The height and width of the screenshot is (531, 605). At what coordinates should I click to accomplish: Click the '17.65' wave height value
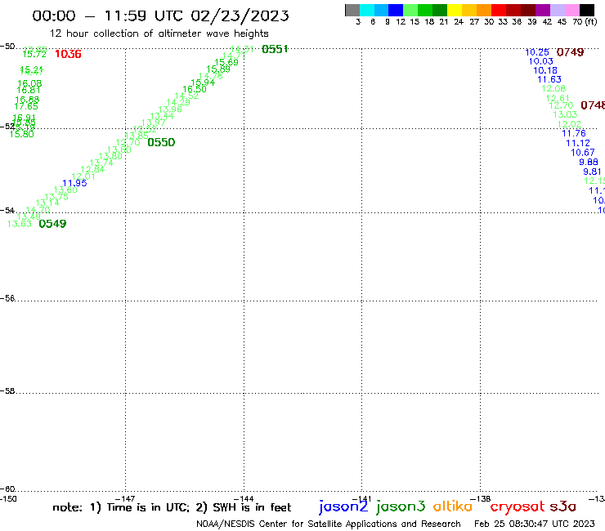[26, 106]
